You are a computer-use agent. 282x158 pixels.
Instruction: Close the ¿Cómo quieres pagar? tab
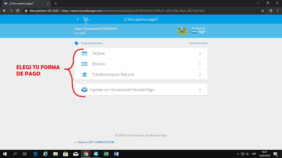(48, 4)
